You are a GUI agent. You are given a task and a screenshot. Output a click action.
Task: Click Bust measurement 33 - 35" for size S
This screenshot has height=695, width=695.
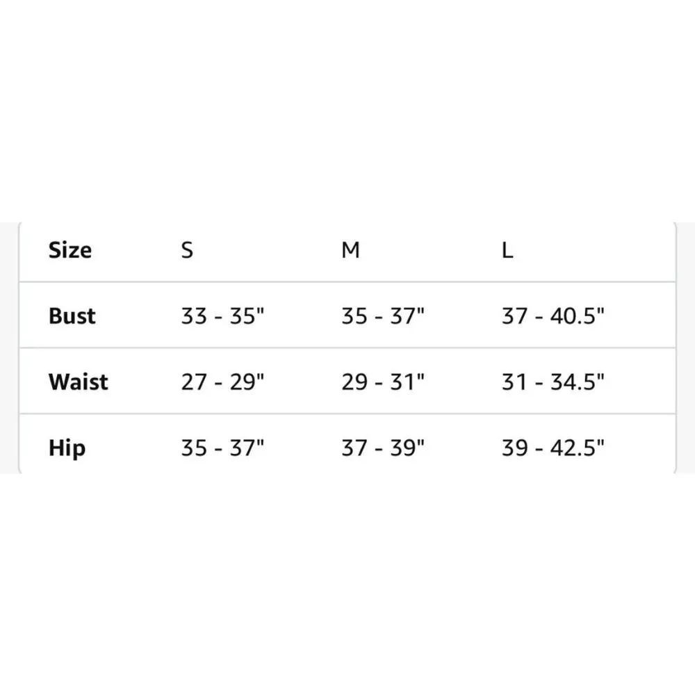pyautogui.click(x=223, y=316)
